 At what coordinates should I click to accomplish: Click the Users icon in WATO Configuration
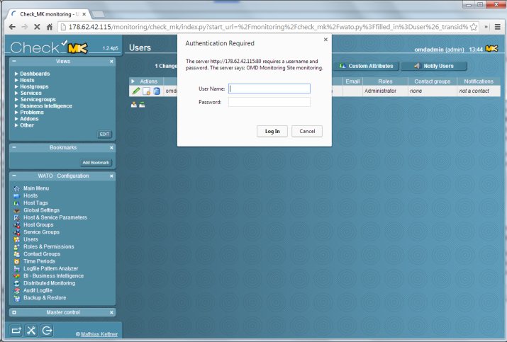click(17, 239)
